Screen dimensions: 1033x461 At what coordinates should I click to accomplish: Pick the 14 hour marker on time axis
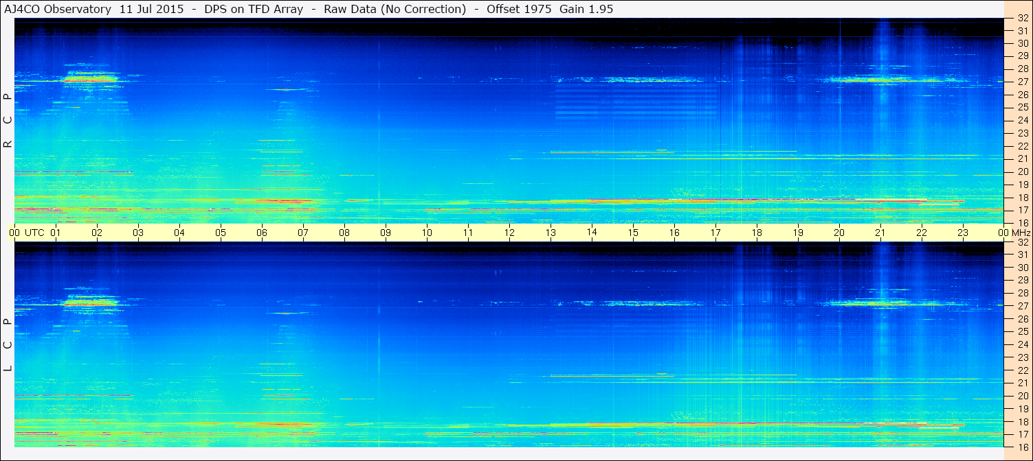pyautogui.click(x=592, y=233)
